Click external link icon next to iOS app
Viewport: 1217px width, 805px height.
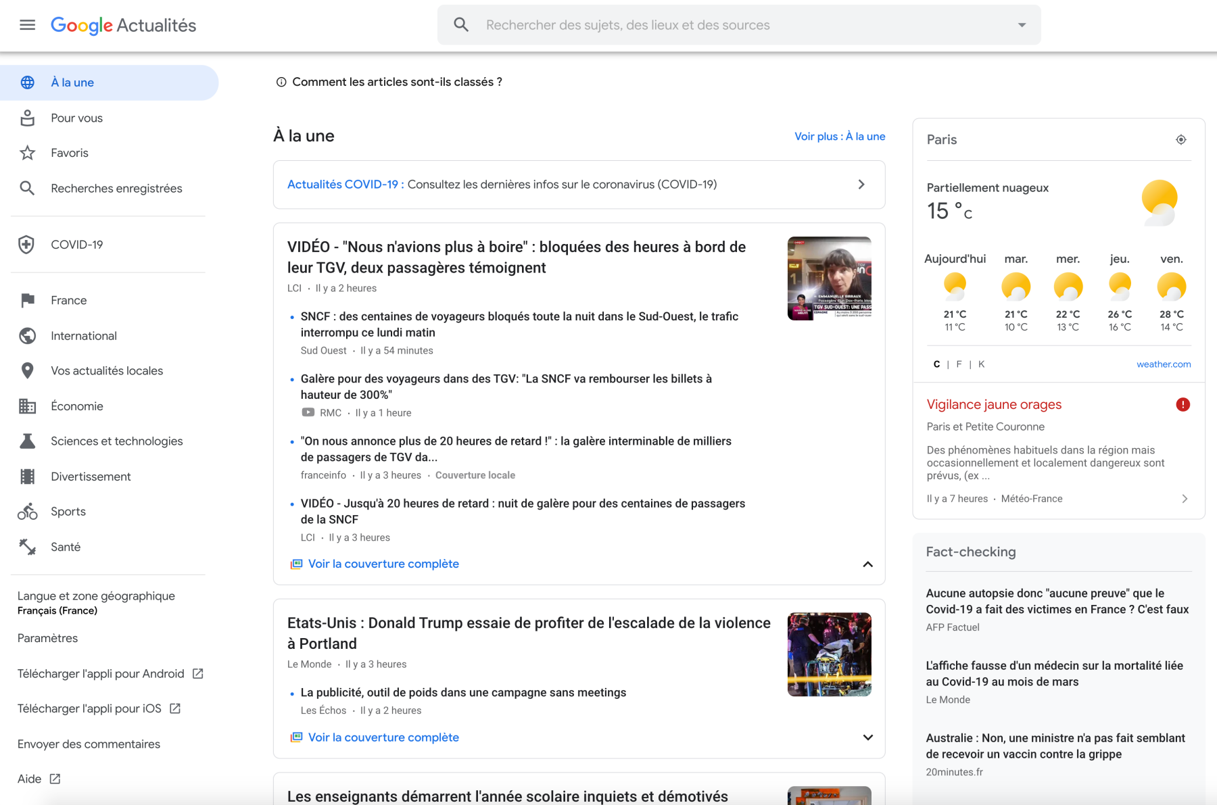coord(175,708)
